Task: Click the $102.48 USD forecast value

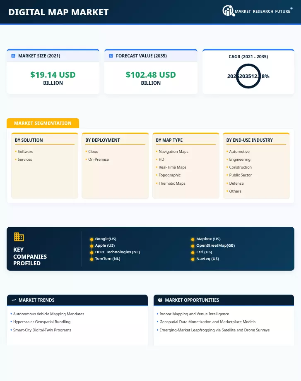Action: 151,75
